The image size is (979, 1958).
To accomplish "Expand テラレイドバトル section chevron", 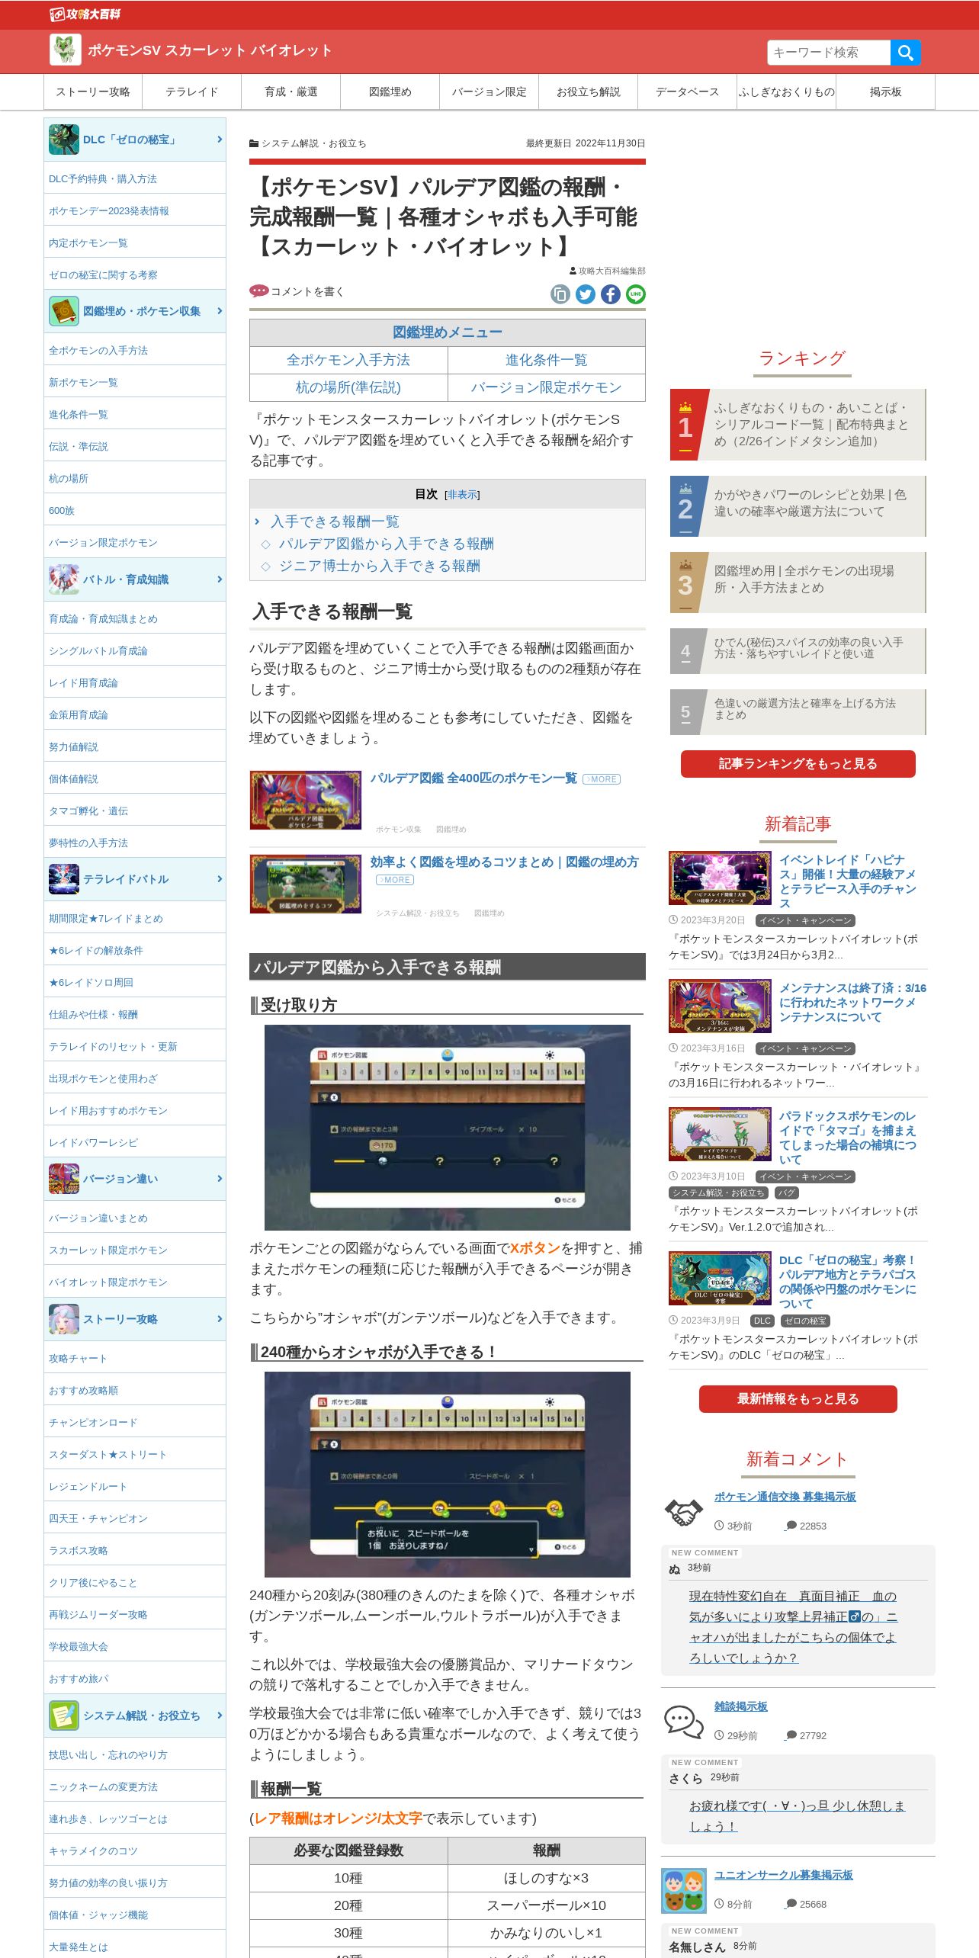I will point(220,879).
